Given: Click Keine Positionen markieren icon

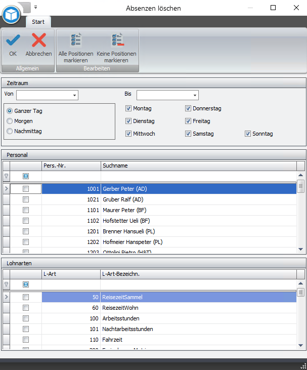Looking at the screenshot, I should [x=117, y=42].
